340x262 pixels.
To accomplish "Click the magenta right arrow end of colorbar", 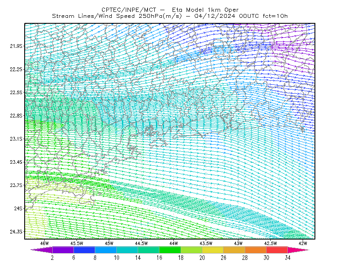I will [298, 250].
